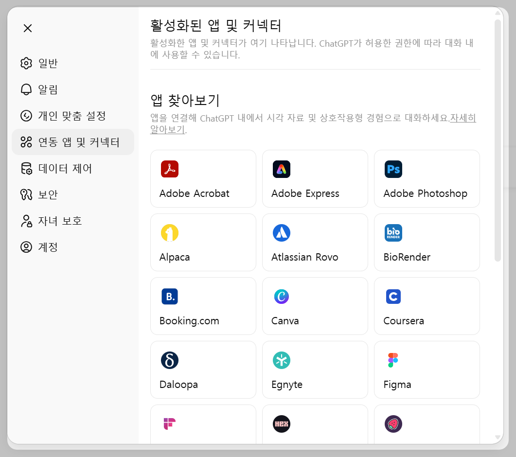
Task: Open the 보안 settings tab
Action: click(x=73, y=195)
